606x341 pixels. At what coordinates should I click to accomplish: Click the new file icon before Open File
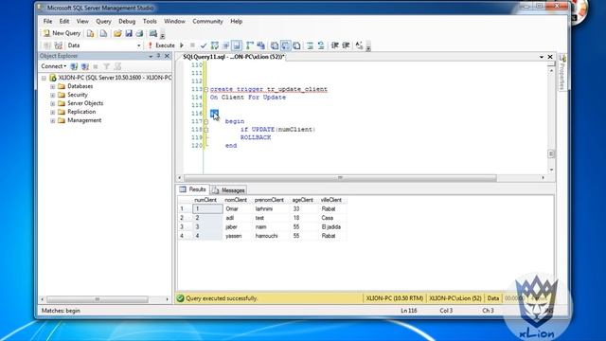click(x=103, y=34)
